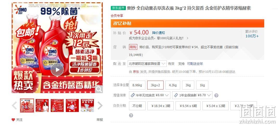
Task: Click the 降价通知 link
Action: pos(158,33)
